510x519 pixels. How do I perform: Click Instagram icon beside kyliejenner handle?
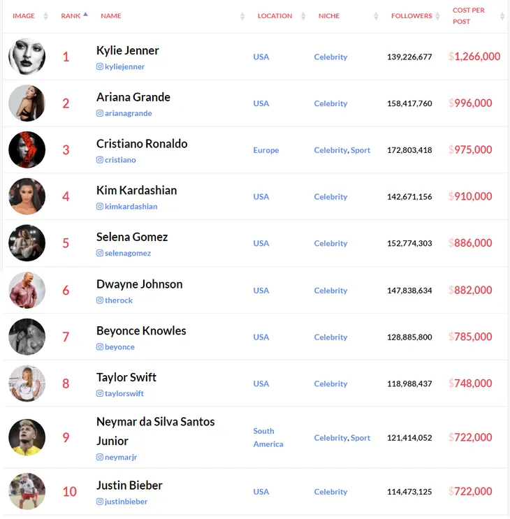100,66
